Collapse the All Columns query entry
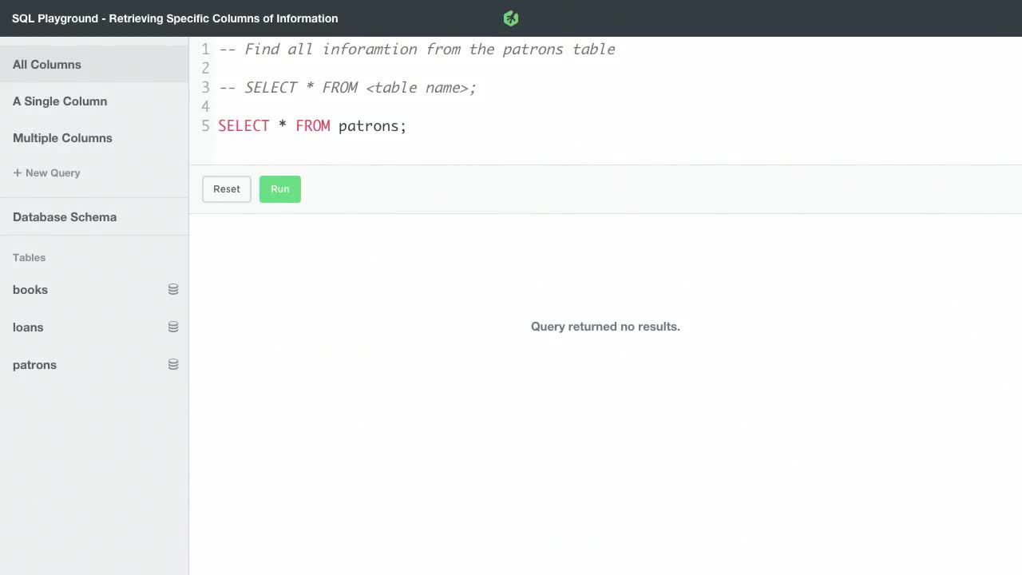 [x=46, y=64]
